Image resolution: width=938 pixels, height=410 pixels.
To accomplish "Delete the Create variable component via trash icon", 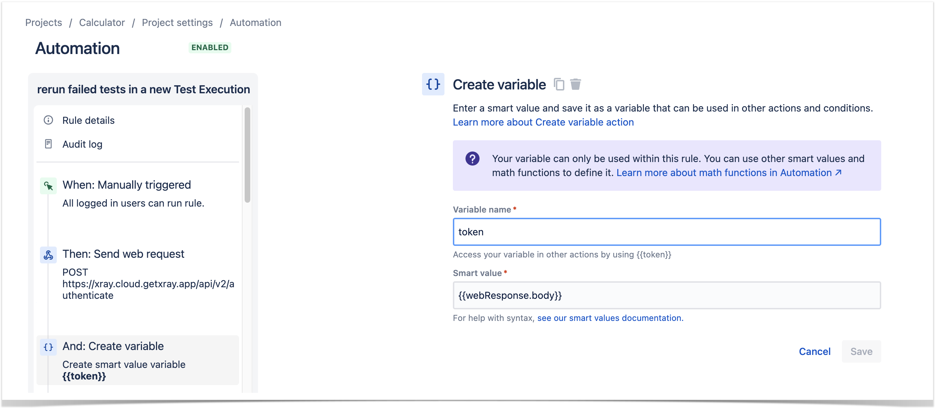I will [576, 84].
